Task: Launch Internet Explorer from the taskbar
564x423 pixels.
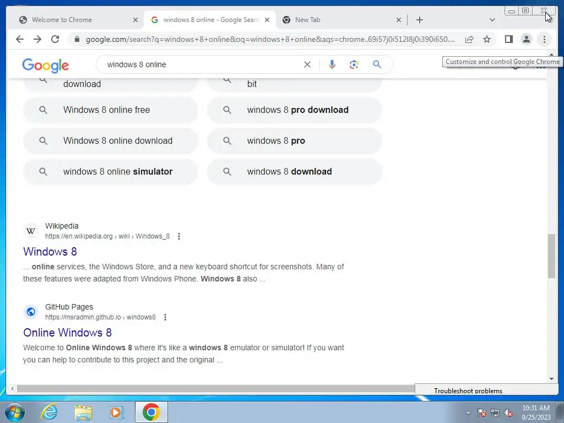Action: click(49, 412)
